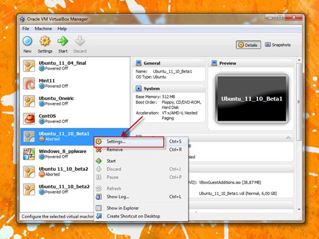Switch to the Details view button
The height and width of the screenshot is (239, 319).
[248, 45]
